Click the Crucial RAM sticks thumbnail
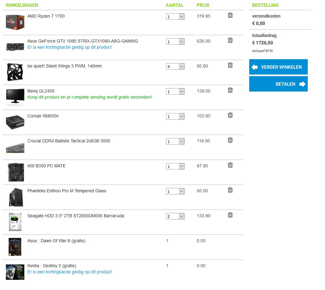 click(15, 148)
